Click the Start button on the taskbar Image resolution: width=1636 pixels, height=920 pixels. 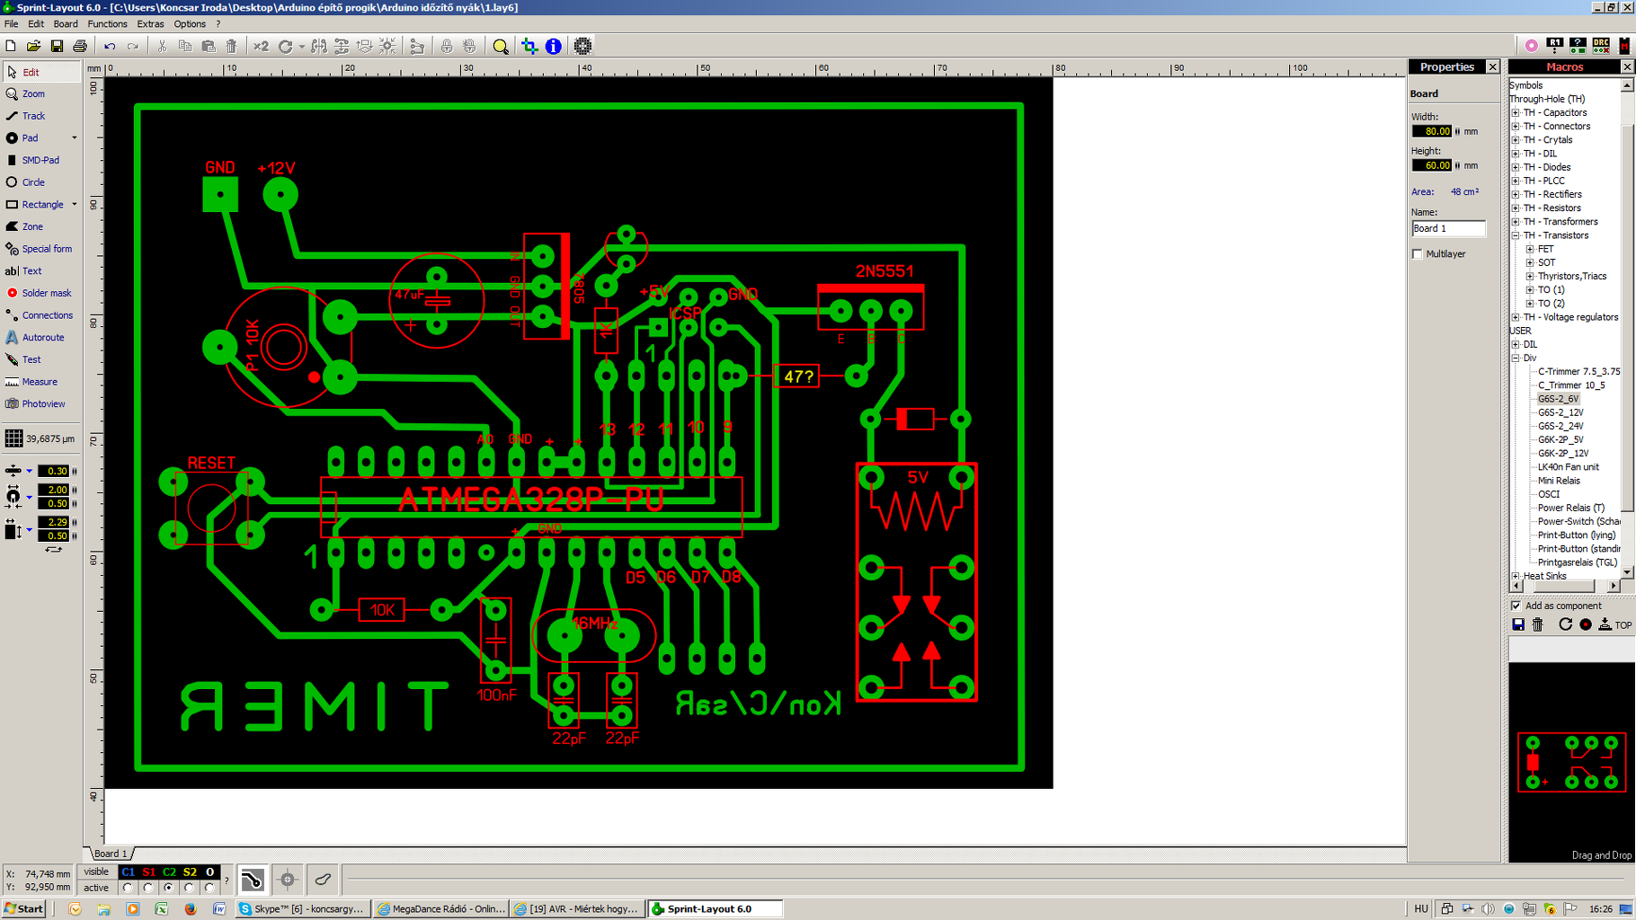[x=24, y=908]
